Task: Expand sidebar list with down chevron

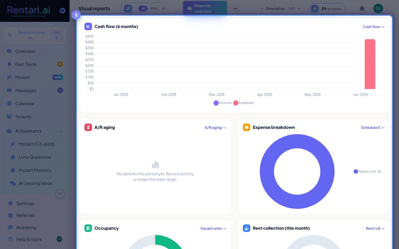Action: pos(60,194)
